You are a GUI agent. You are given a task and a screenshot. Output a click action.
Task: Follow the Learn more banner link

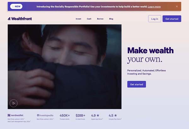coord(154,7)
